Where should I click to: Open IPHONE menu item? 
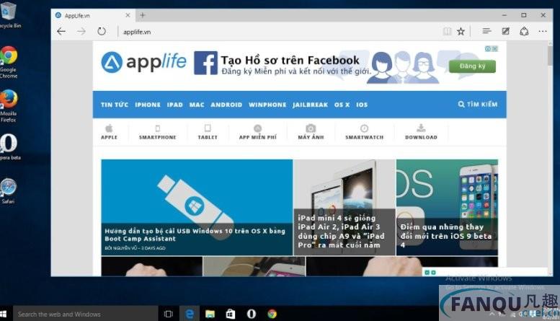point(148,105)
